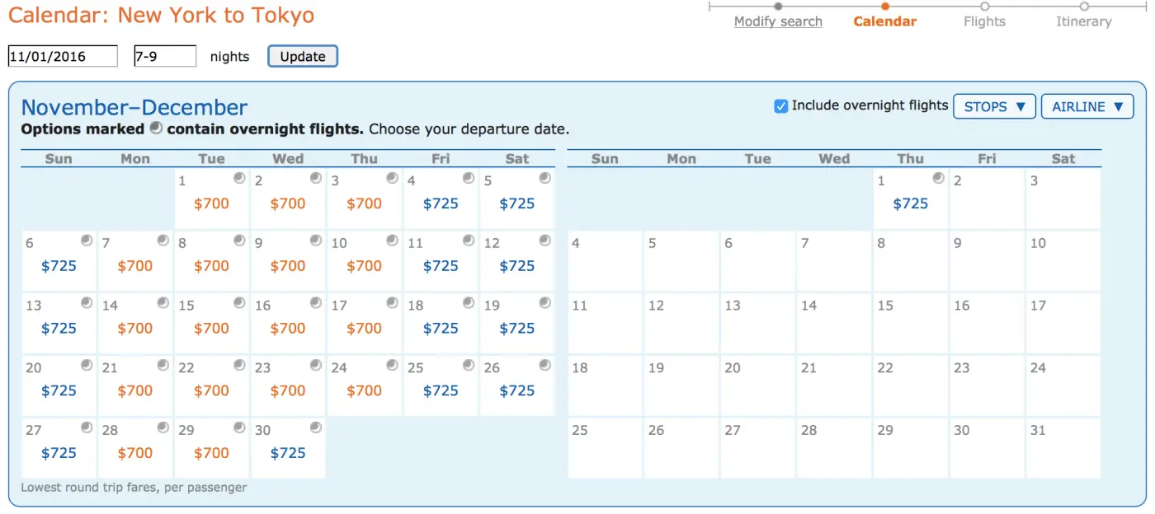This screenshot has height=514, width=1155.
Task: Switch to the Flights step
Action: pos(983,21)
